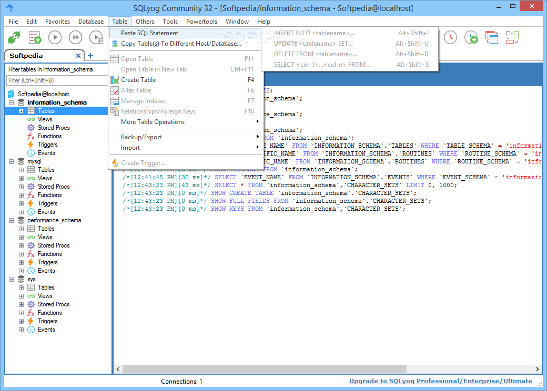The height and width of the screenshot is (391, 547).
Task: Click the Create Table menu icon
Action: [115, 80]
